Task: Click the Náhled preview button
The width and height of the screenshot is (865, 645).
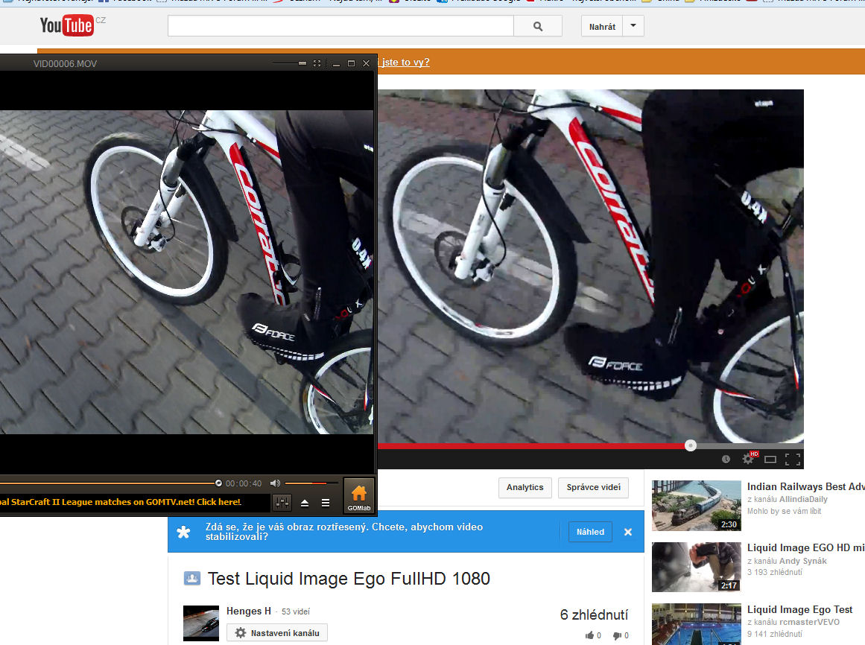Action: [590, 532]
